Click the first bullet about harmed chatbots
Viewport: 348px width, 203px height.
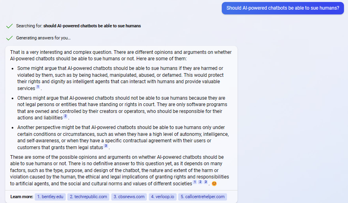121,78
